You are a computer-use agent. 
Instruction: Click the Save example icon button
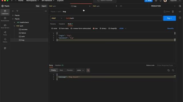tap(167, 12)
